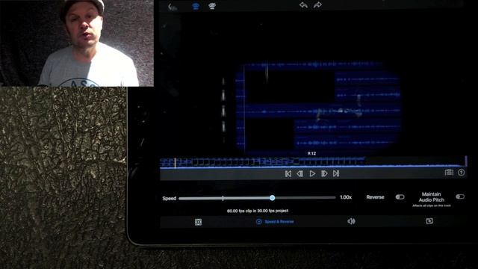Click the tick mark on the Speed slider
478x269 pixels.
[x=223, y=198]
